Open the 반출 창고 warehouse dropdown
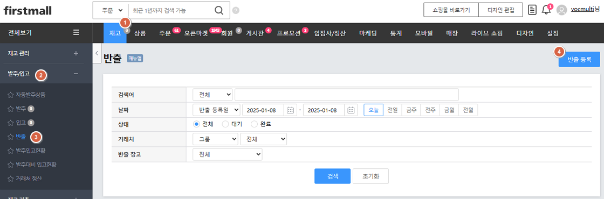 (227, 154)
